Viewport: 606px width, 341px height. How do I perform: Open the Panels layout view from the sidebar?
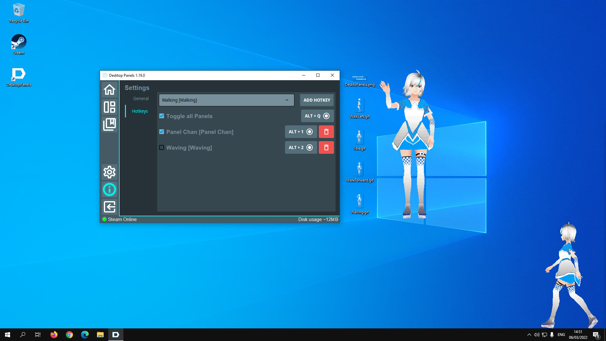point(109,107)
